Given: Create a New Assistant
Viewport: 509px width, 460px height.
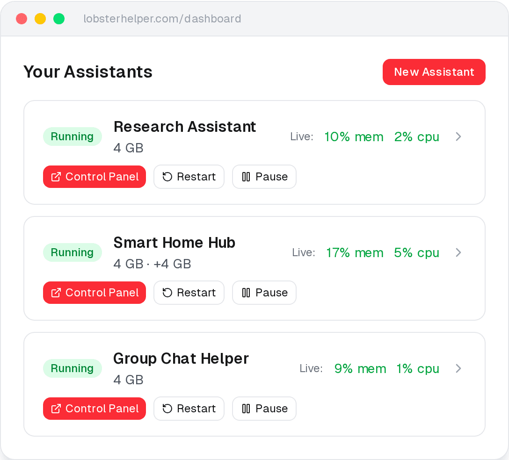Looking at the screenshot, I should 434,72.
